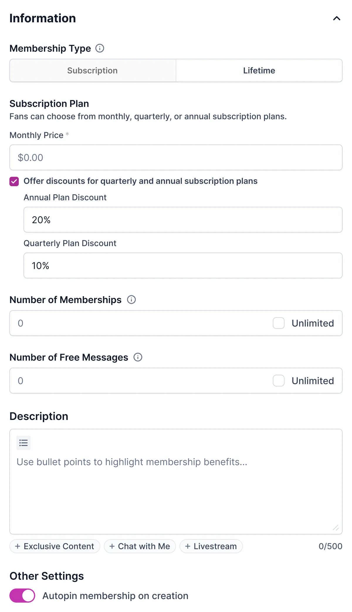
Task: Add the Livestream tag to the description
Action: [211, 546]
